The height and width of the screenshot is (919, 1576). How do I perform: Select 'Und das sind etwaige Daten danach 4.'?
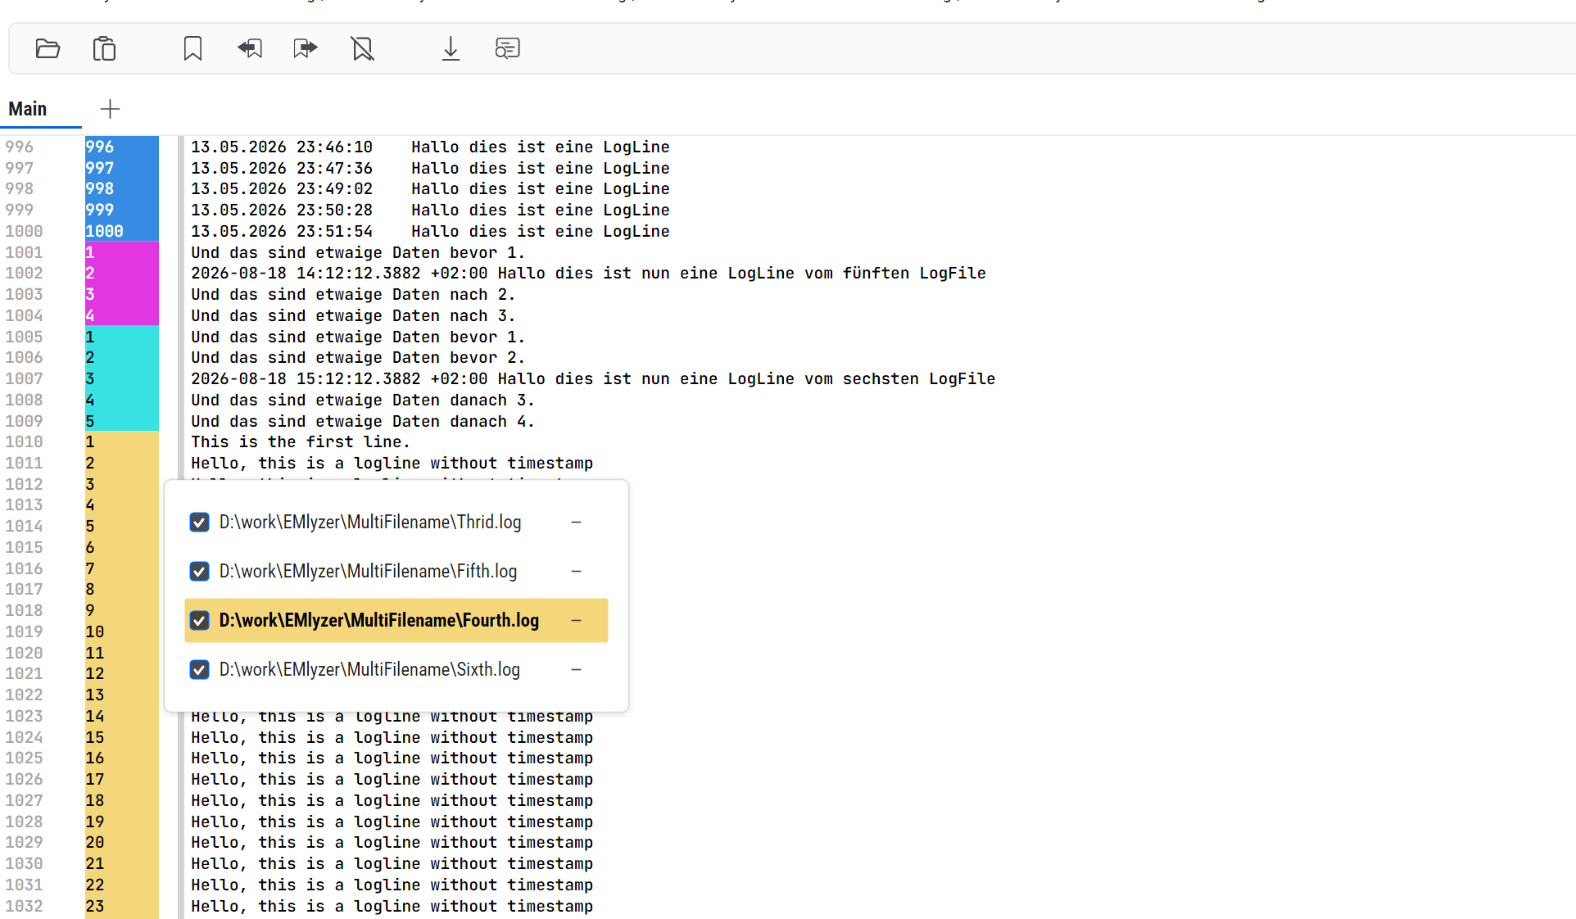363,421
